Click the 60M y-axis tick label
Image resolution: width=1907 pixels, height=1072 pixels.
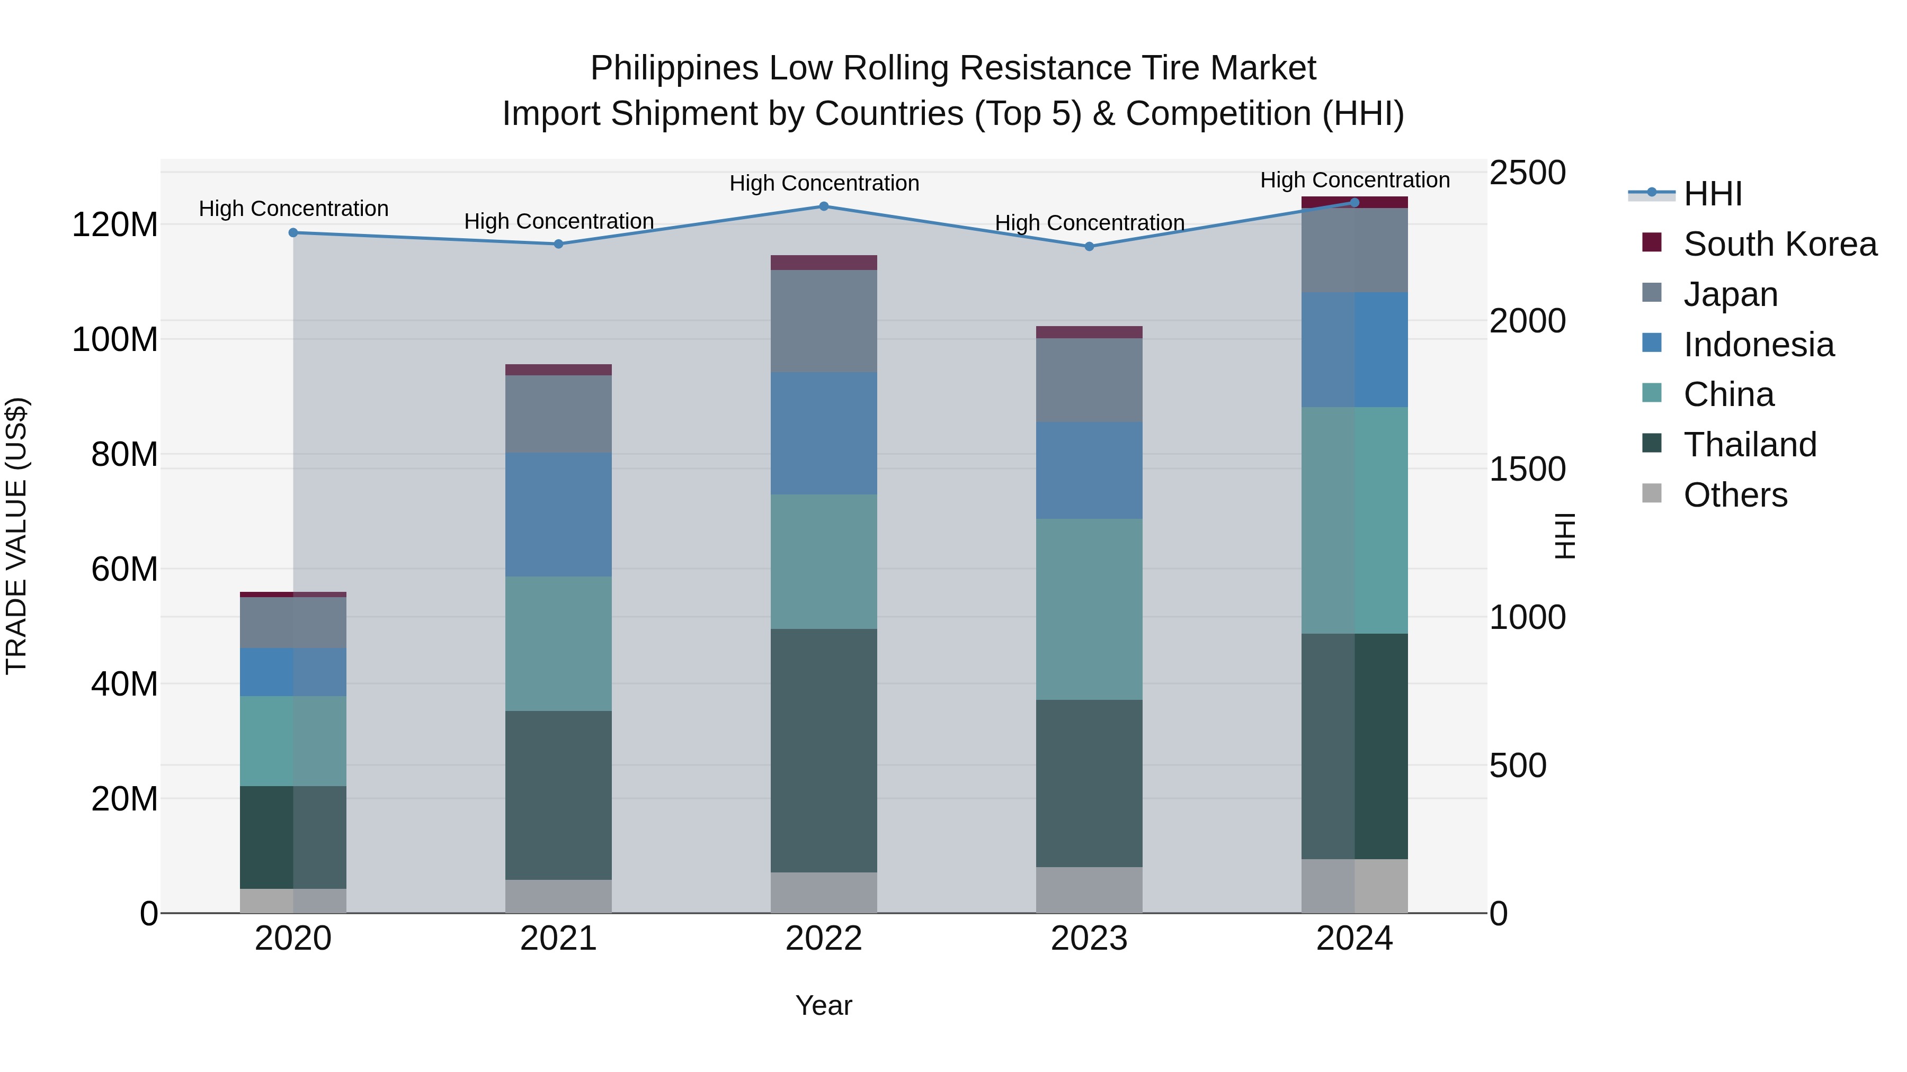[124, 570]
